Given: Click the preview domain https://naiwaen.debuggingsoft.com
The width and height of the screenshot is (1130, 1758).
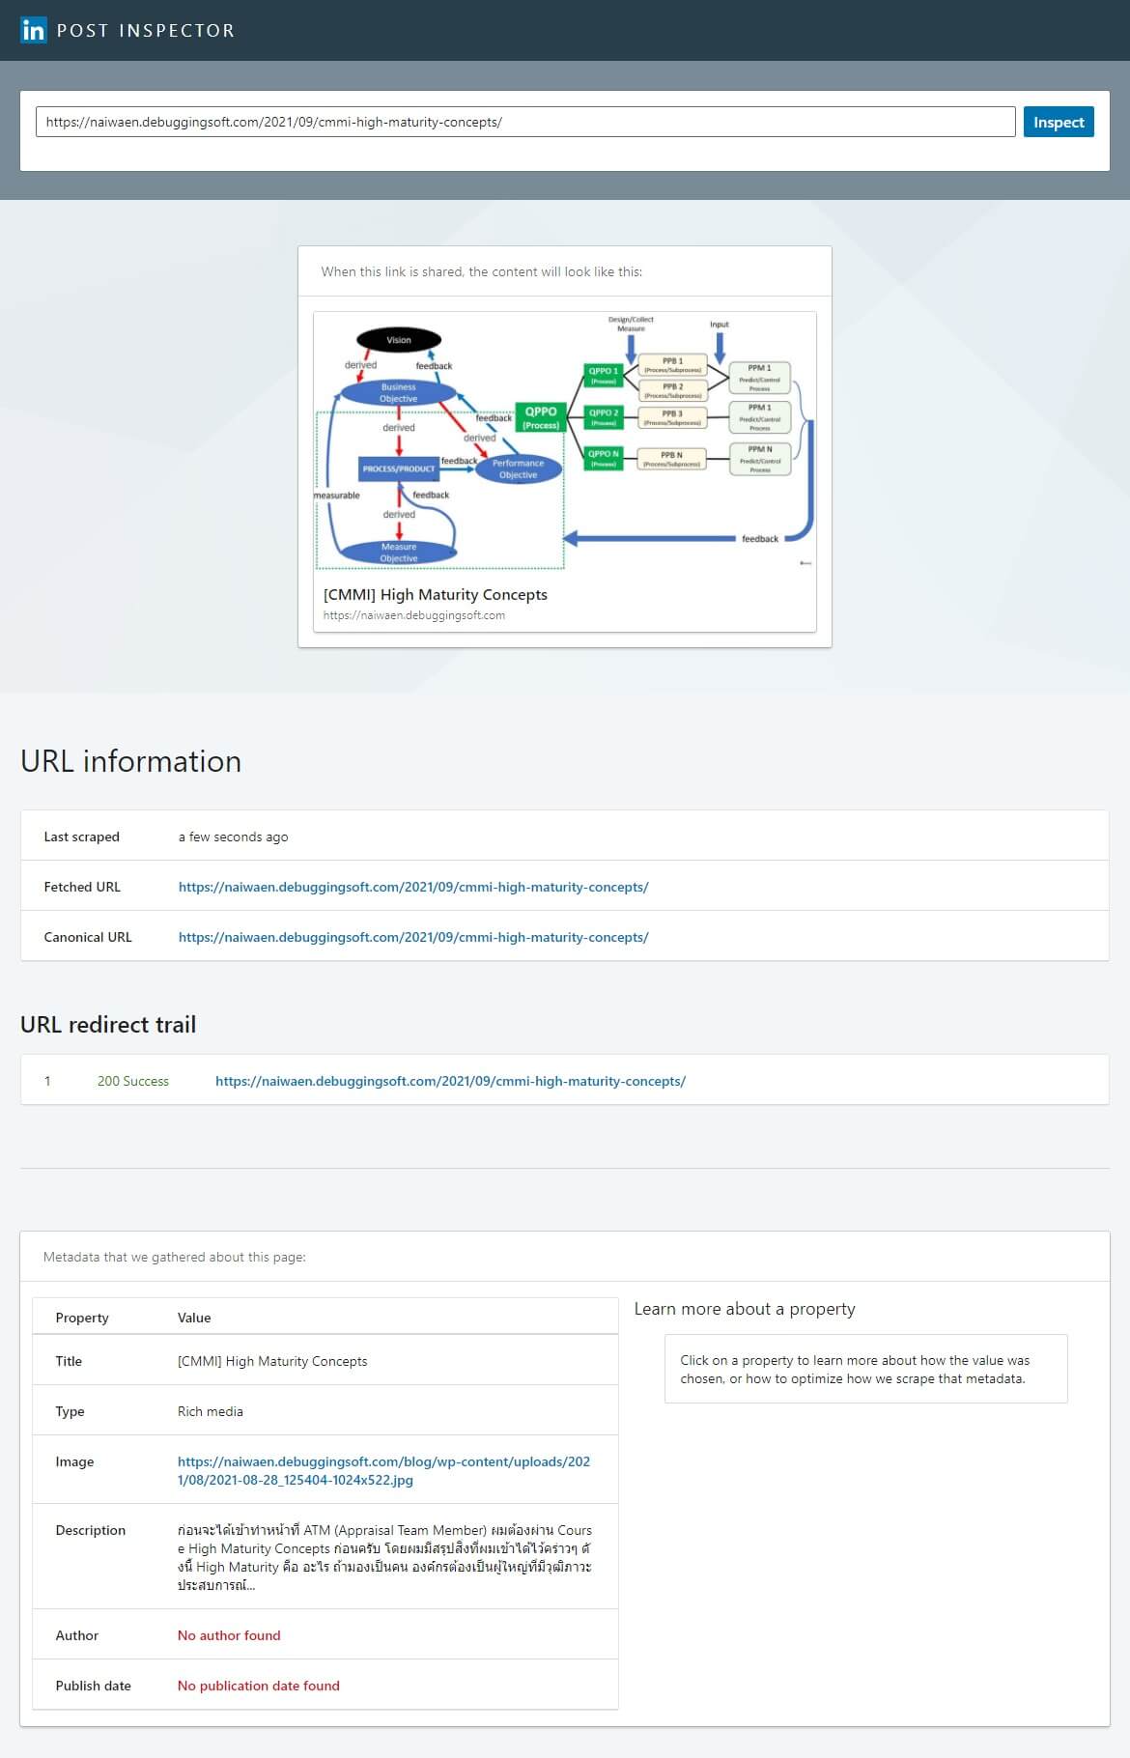Looking at the screenshot, I should click(x=414, y=615).
